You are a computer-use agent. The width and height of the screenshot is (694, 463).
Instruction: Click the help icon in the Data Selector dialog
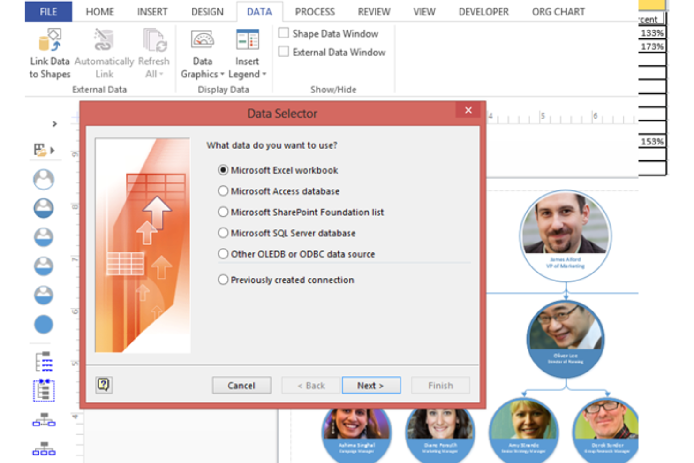click(x=104, y=385)
